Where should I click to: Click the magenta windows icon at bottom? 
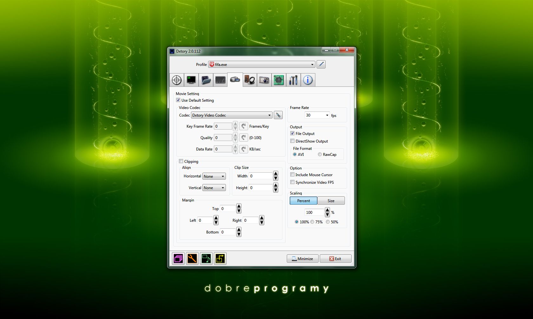178,258
